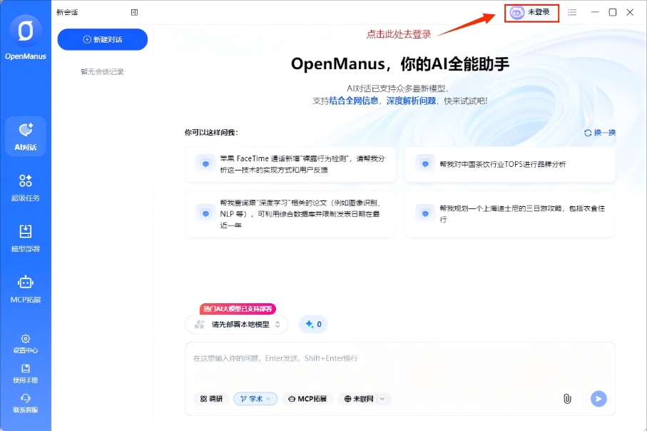647x431 pixels.
Task: Click the 新建对话 new chat button
Action: pyautogui.click(x=102, y=39)
